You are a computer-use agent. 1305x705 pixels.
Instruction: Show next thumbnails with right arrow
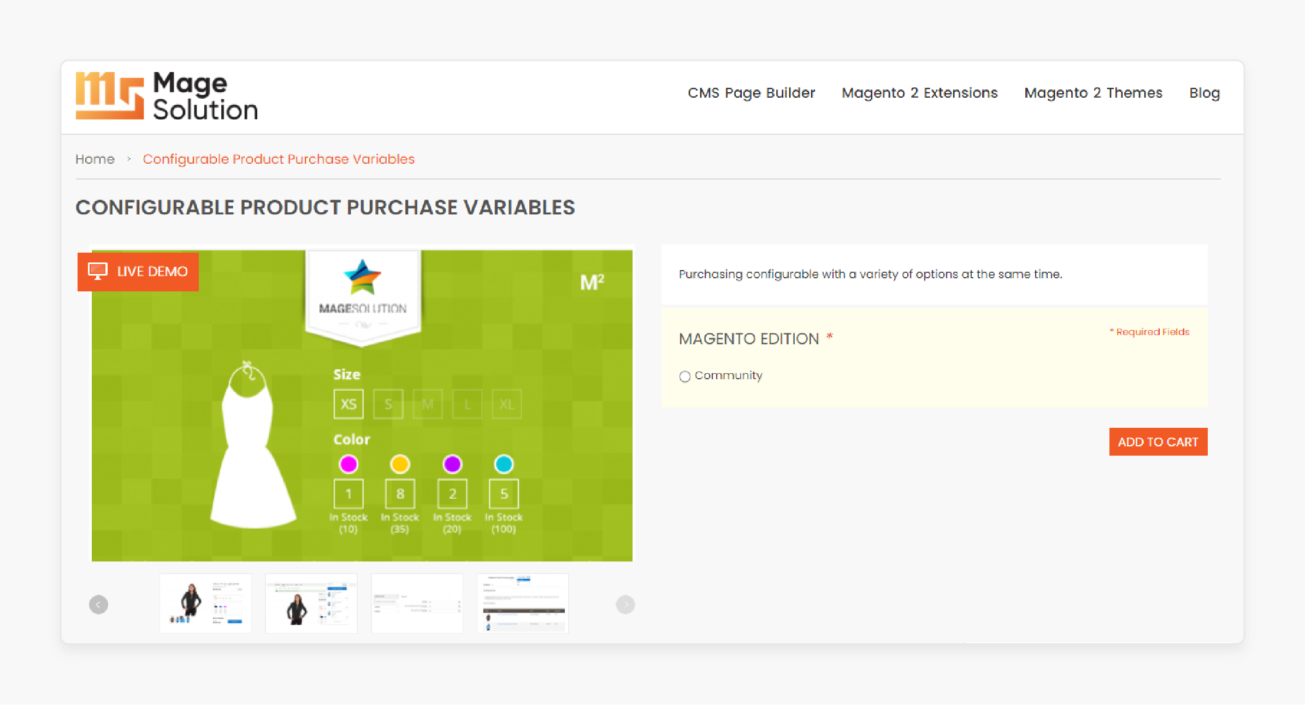point(625,605)
